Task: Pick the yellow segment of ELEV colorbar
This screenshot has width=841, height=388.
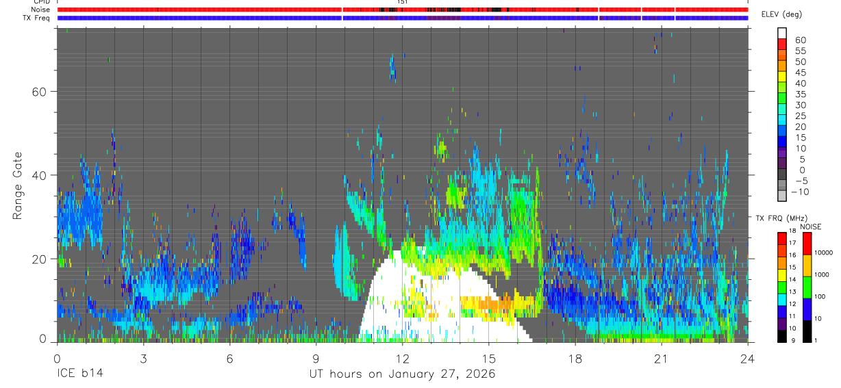Action: (x=782, y=78)
